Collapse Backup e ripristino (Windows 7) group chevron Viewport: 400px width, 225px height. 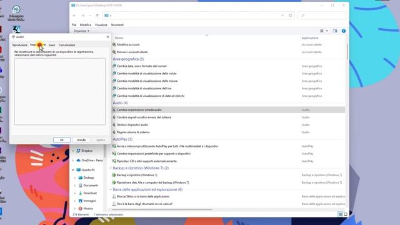111,168
